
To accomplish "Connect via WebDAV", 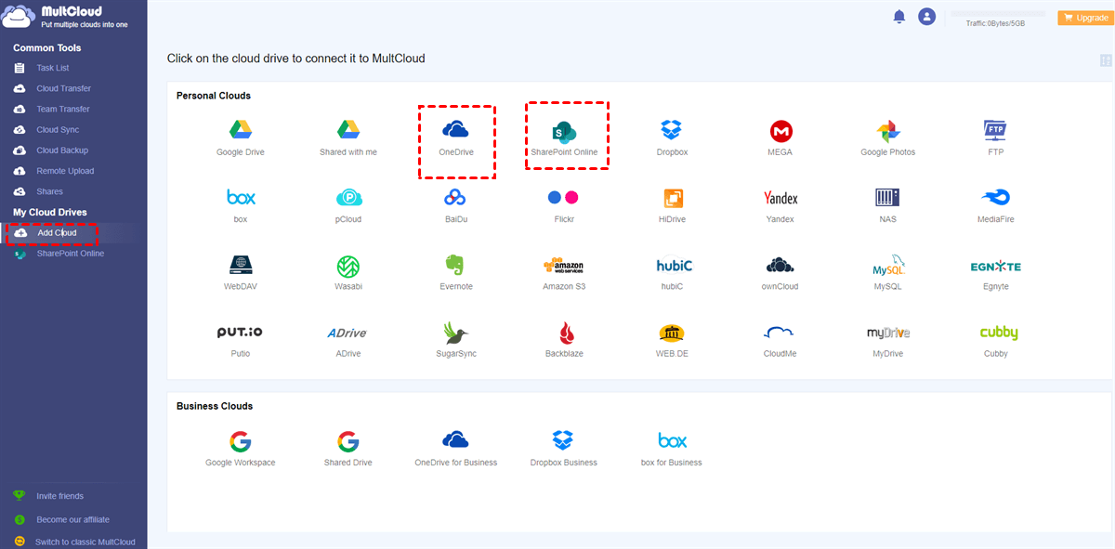I will (x=241, y=273).
